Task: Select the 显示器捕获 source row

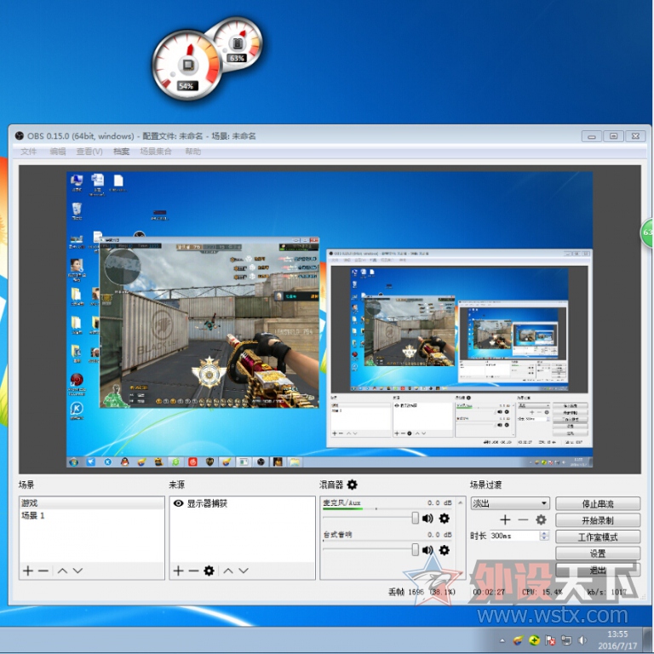Action: 242,503
